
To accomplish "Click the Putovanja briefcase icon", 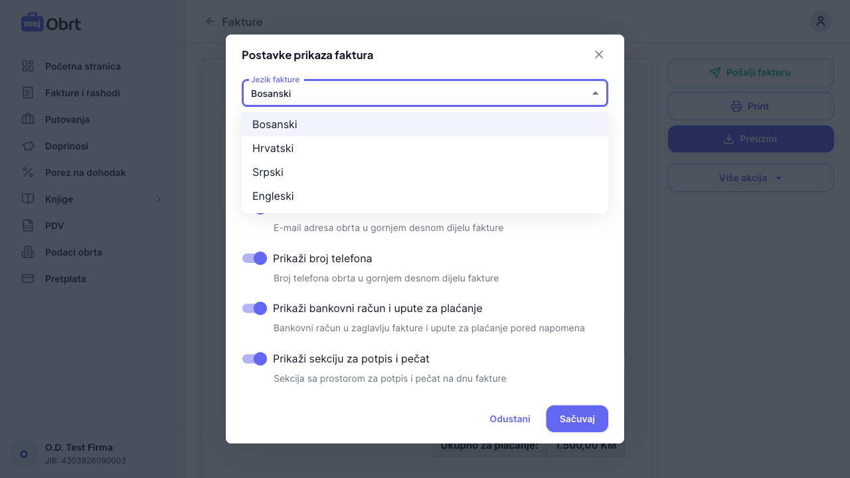I will (x=28, y=119).
